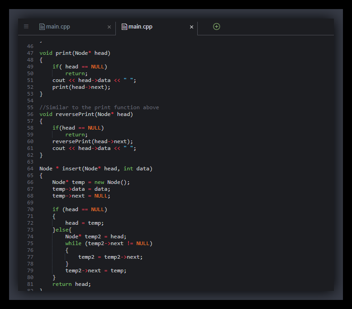
Task: Click the file icon on active tab
Action: click(124, 27)
